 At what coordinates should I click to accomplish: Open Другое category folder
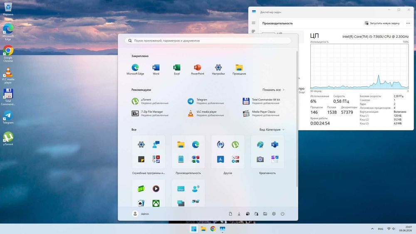click(228, 152)
